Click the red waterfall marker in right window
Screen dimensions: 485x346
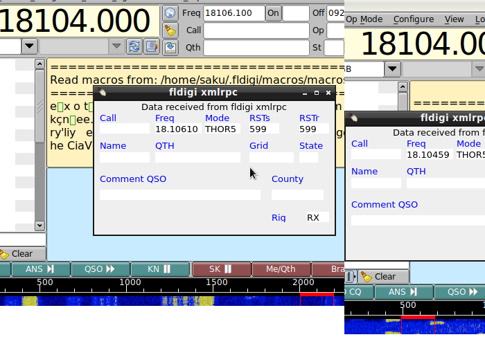(x=418, y=317)
